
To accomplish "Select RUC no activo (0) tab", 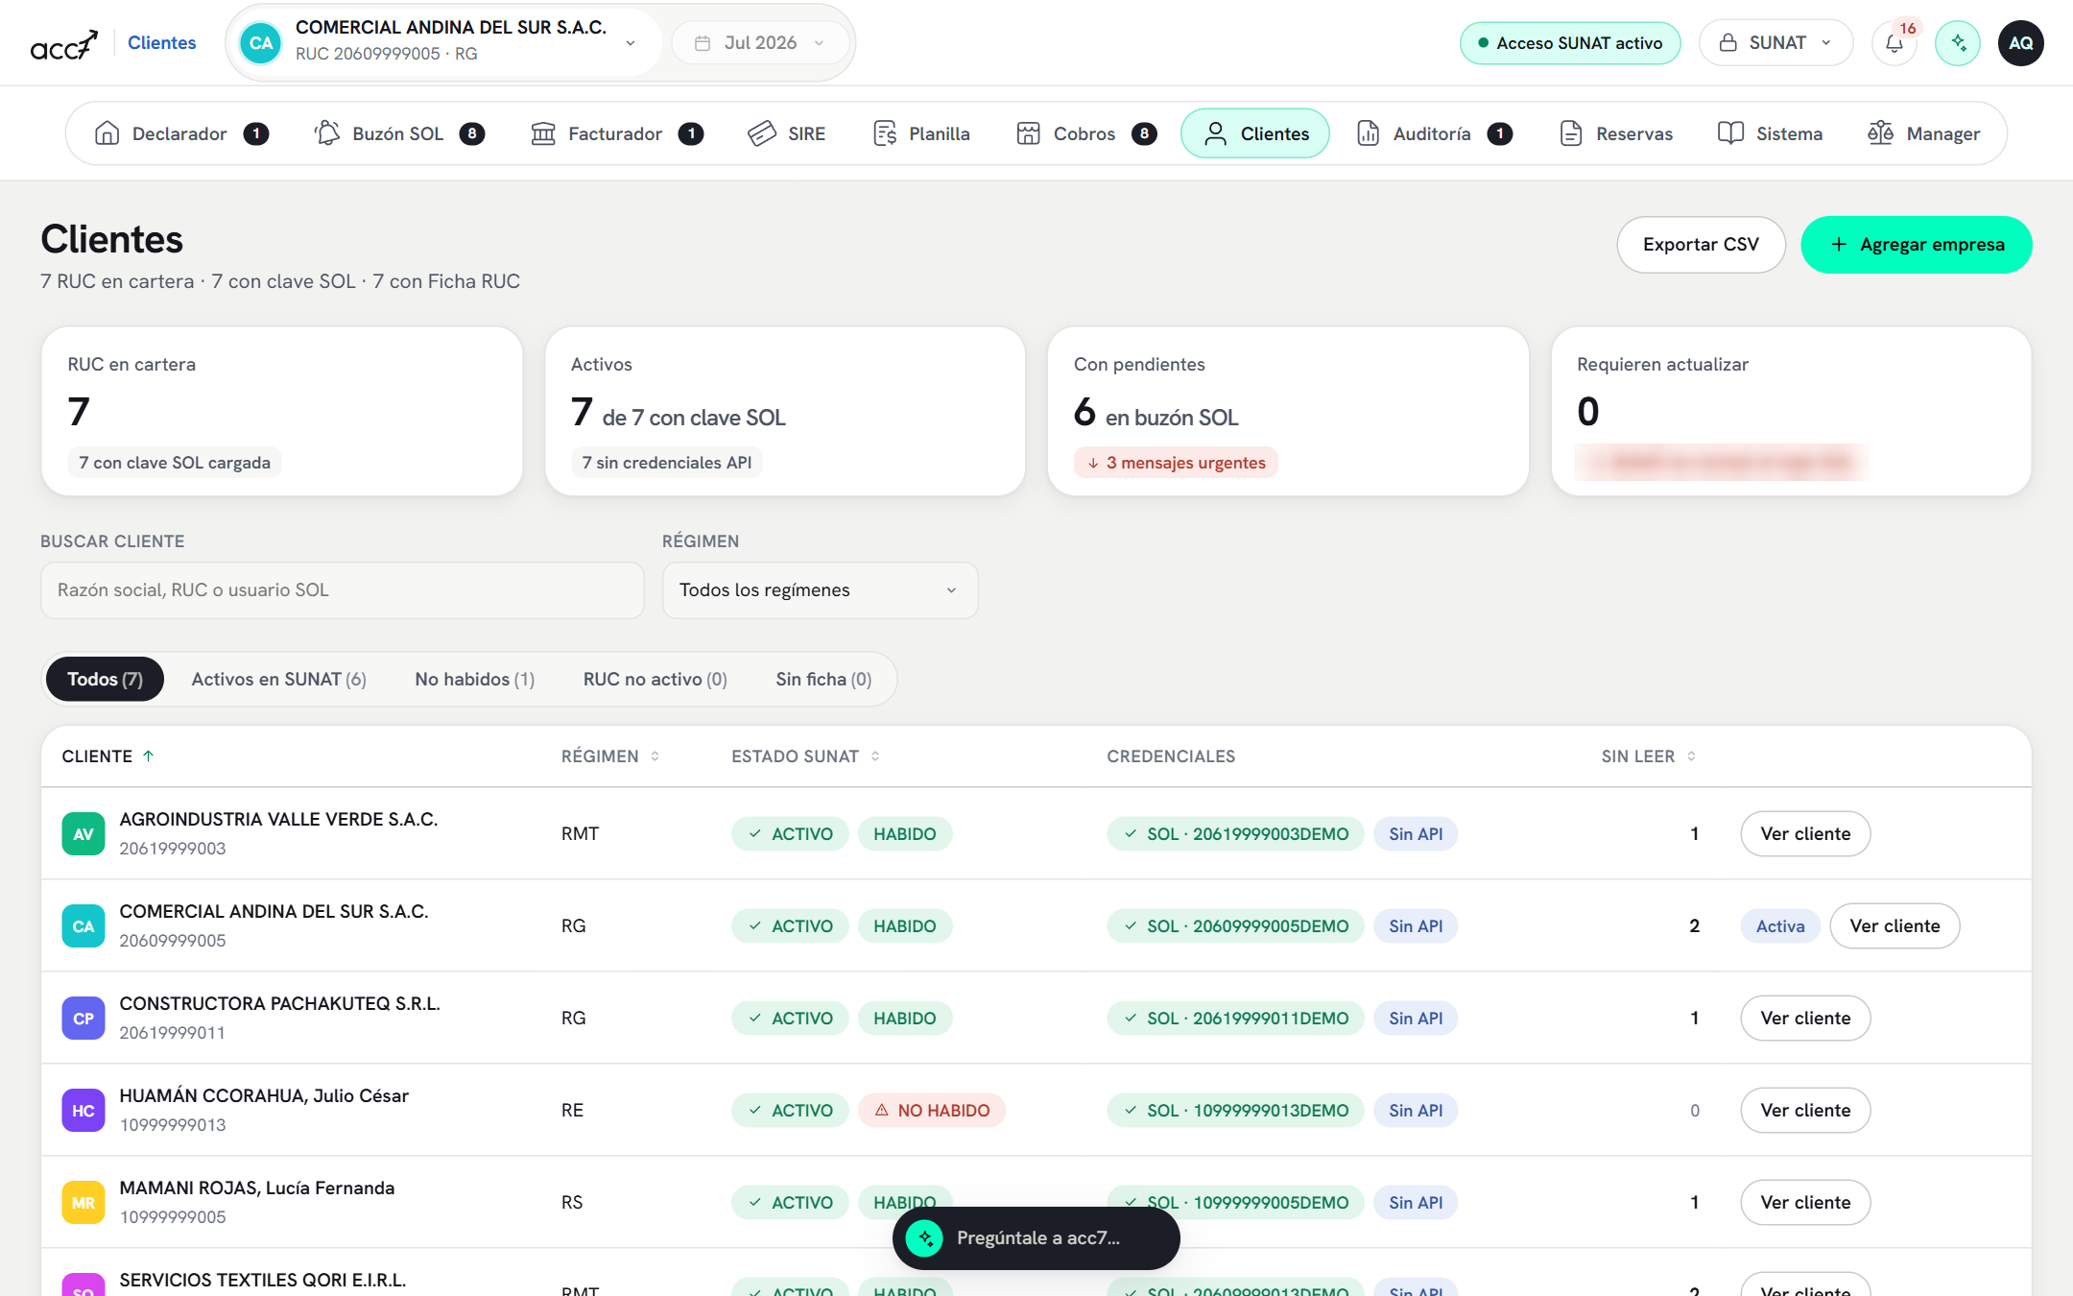I will click(x=655, y=680).
